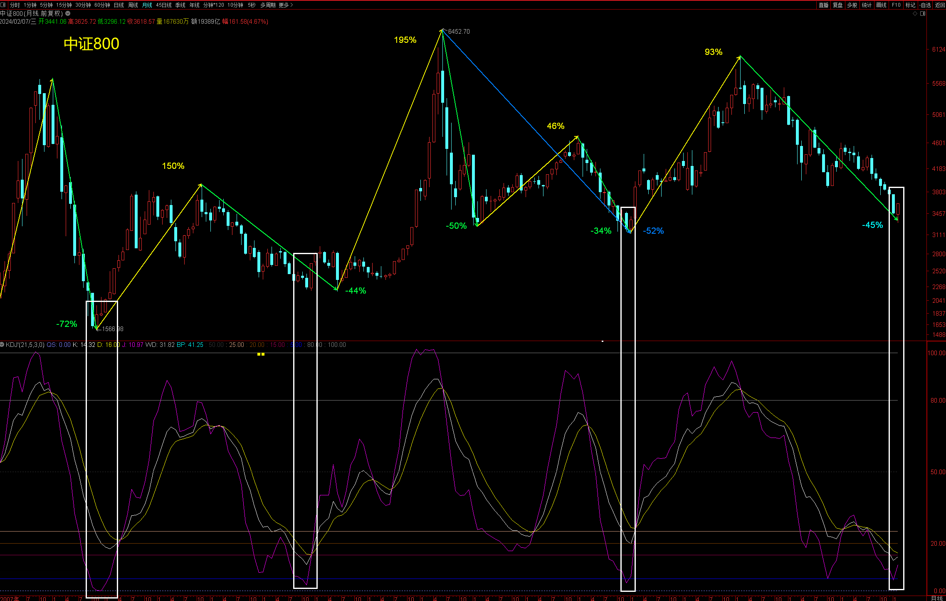Image resolution: width=946 pixels, height=601 pixels.
Task: Toggle the right side panel icon
Action: 923,14
